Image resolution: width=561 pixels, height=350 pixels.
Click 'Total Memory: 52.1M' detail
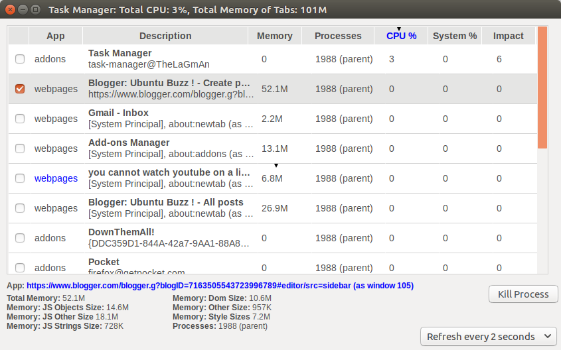click(46, 298)
